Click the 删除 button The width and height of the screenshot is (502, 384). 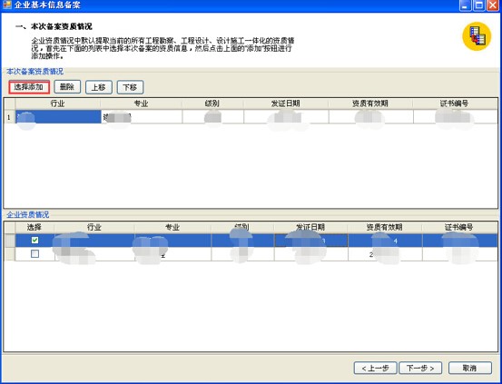pyautogui.click(x=67, y=87)
